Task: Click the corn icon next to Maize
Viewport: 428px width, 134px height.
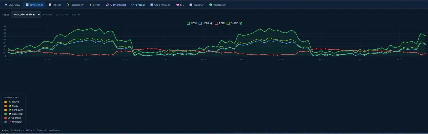Action: (x=10, y=106)
